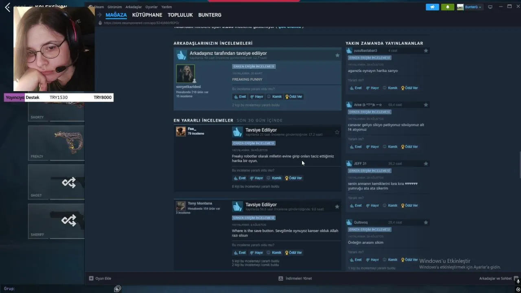Click star icon on Arise's review
This screenshot has height=293, width=521.
[x=426, y=105]
